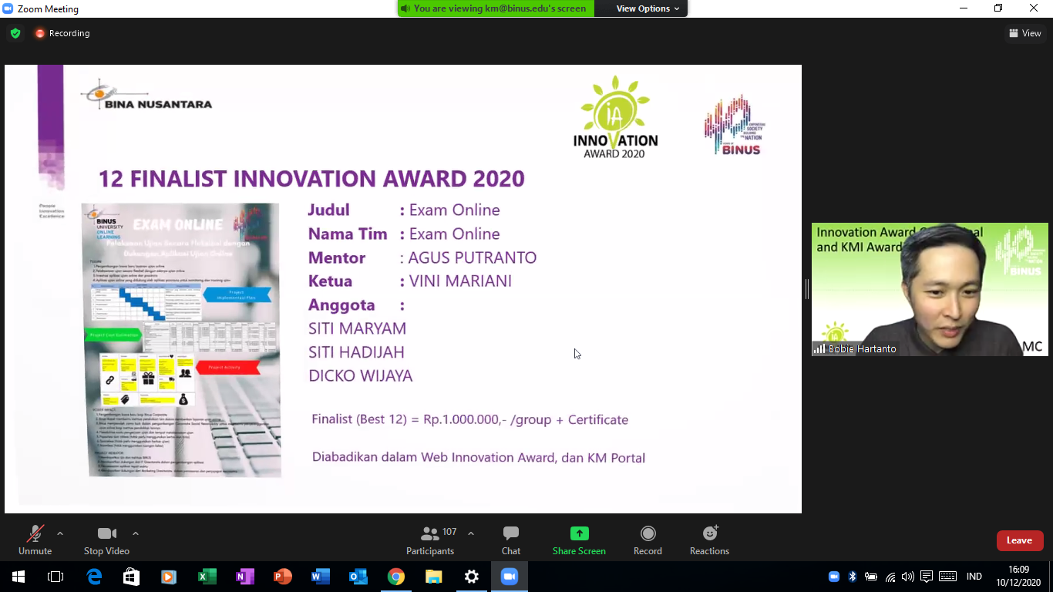Click the Unmute microphone icon
The image size is (1053, 592).
(x=35, y=534)
